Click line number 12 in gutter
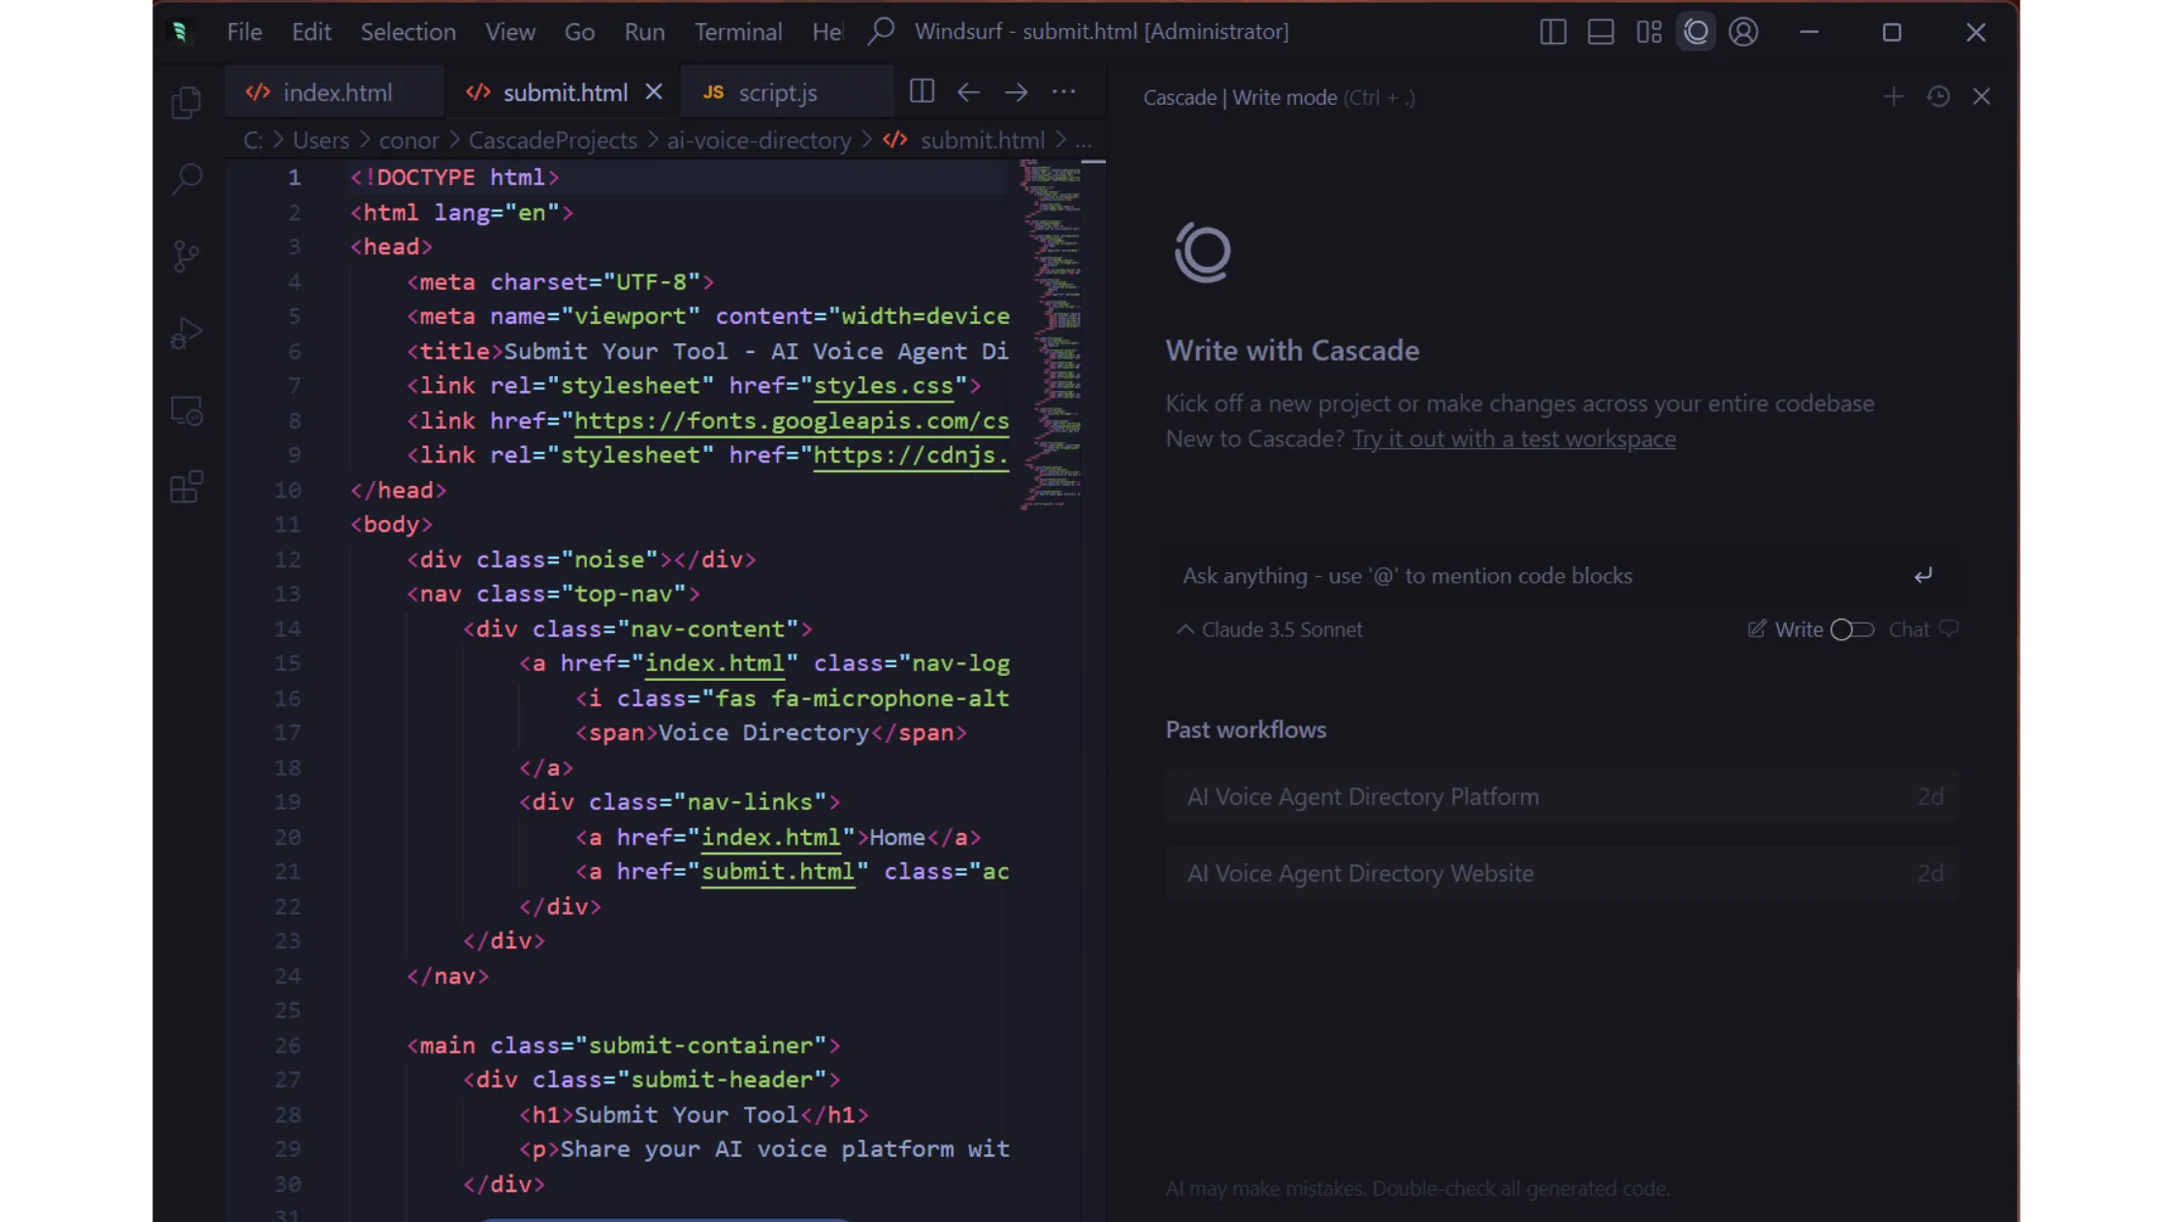The width and height of the screenshot is (2173, 1222). (x=287, y=560)
